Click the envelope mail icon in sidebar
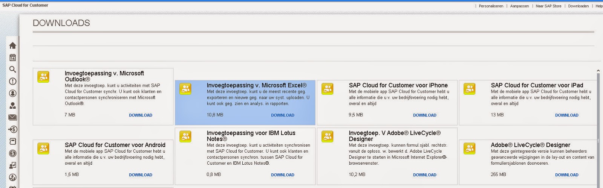 click(x=12, y=117)
